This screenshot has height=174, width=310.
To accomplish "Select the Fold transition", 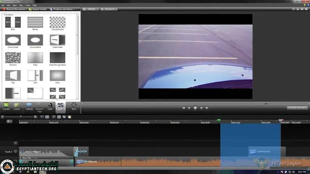I will point(35,75).
